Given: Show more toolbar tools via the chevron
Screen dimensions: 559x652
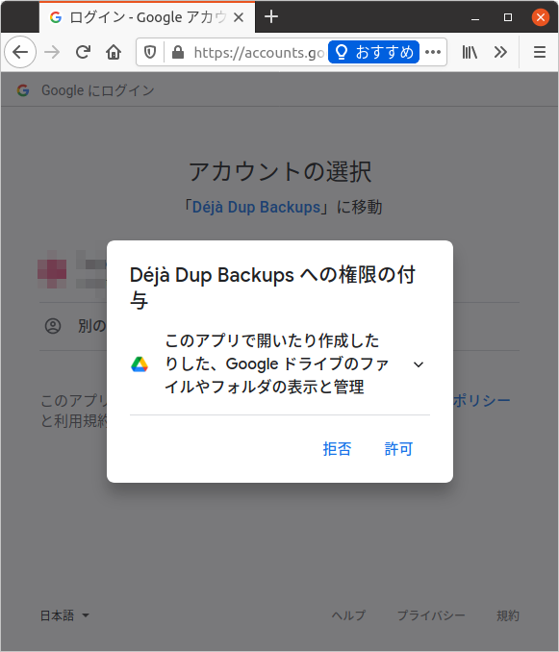Looking at the screenshot, I should [500, 52].
